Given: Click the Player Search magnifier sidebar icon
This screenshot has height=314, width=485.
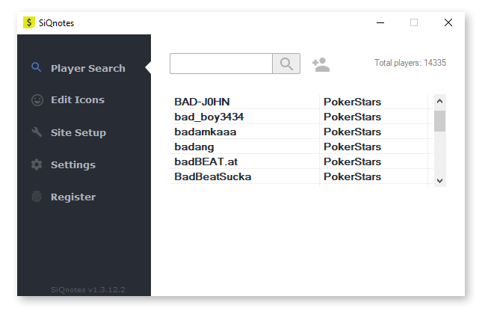Looking at the screenshot, I should [x=36, y=67].
